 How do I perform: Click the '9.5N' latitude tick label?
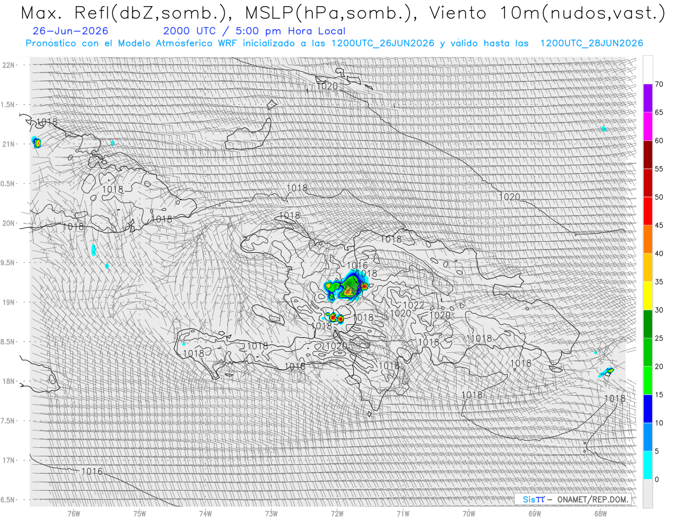point(7,262)
